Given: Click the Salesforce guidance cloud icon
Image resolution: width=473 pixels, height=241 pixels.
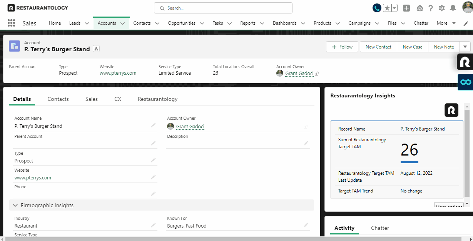Looking at the screenshot, I should [x=420, y=8].
